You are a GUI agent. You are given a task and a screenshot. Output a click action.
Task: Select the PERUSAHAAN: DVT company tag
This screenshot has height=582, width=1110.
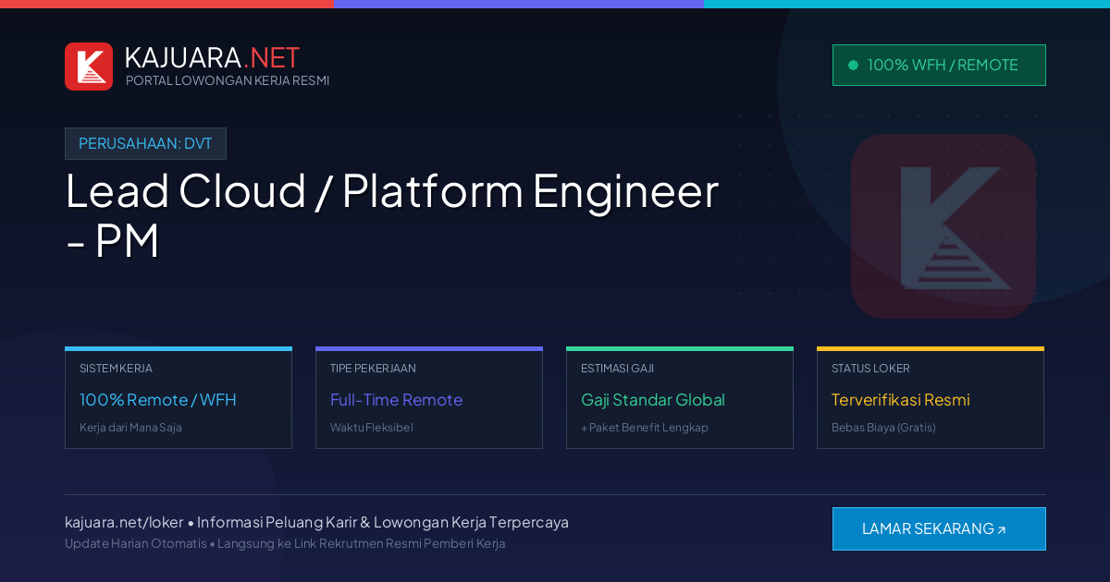pyautogui.click(x=145, y=143)
